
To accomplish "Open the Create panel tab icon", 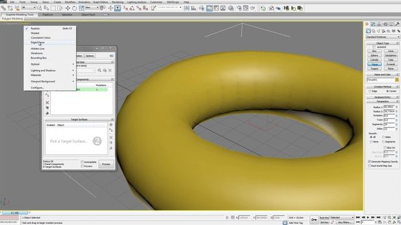I will point(367,24).
